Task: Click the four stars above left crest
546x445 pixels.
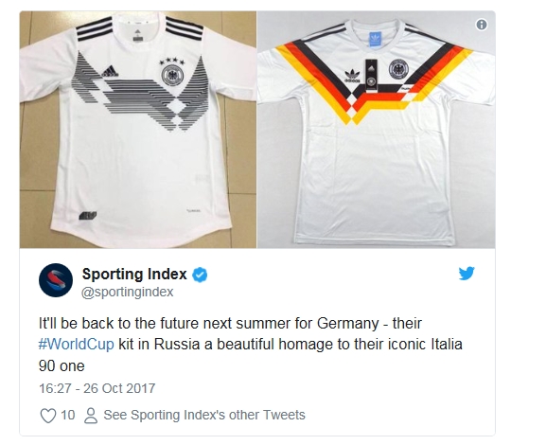Action: pyautogui.click(x=172, y=62)
